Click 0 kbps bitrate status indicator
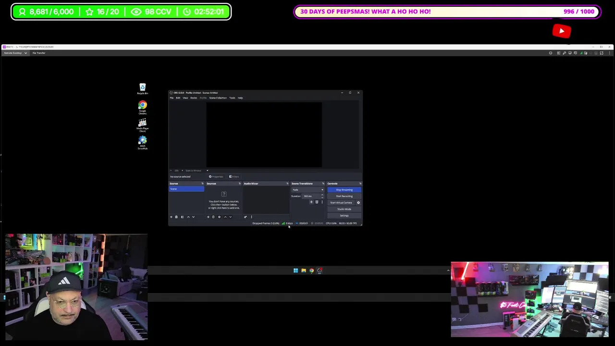The image size is (615, 346). point(288,223)
